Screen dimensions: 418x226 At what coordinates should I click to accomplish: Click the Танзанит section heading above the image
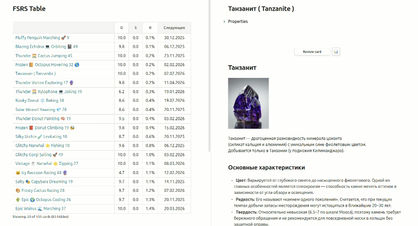pos(242,68)
